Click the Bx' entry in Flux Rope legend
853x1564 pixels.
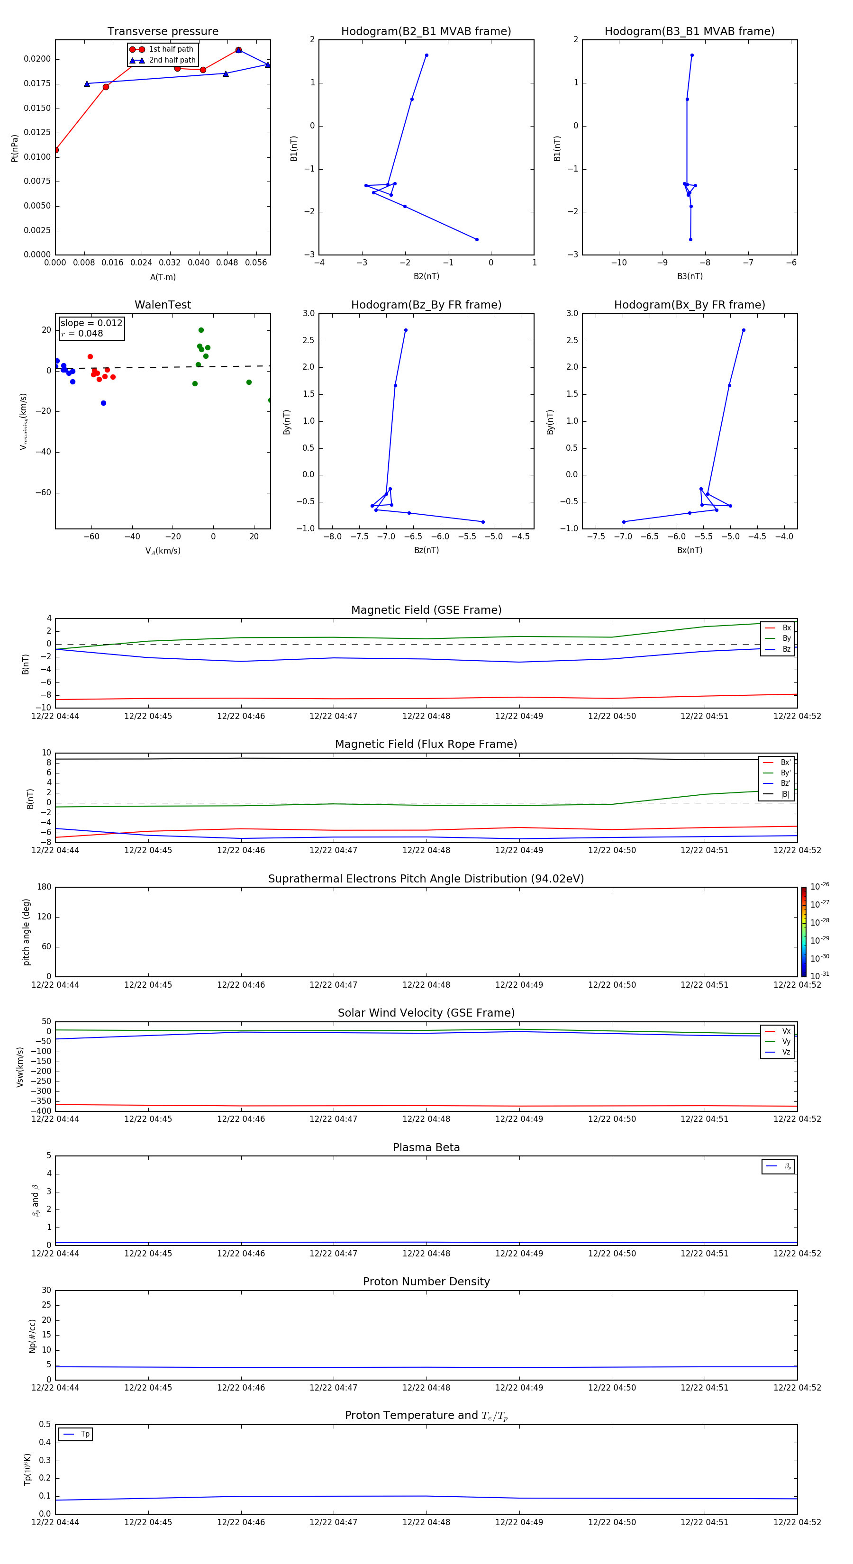pyautogui.click(x=777, y=763)
